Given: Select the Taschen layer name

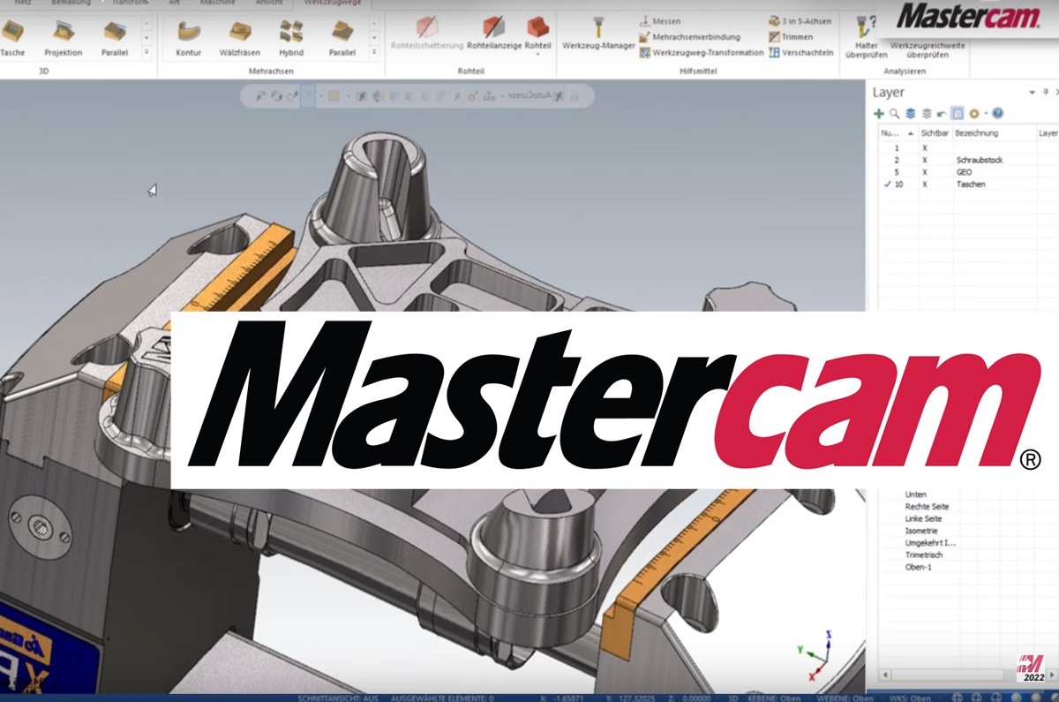Looking at the screenshot, I should coord(971,185).
